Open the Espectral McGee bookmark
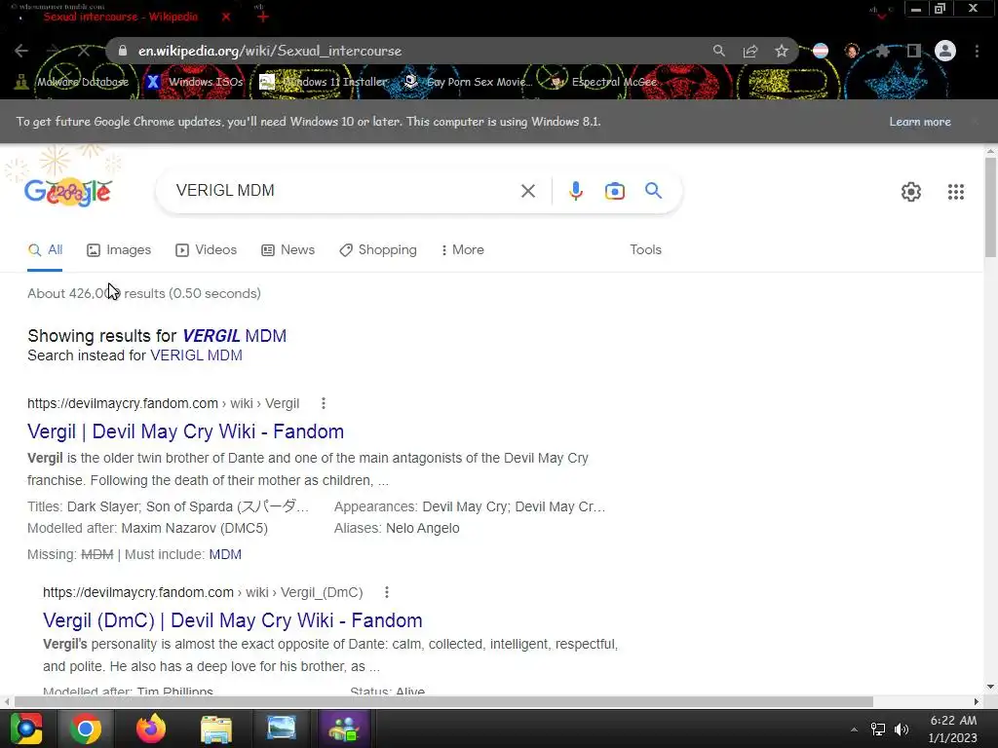Image resolution: width=998 pixels, height=748 pixels. [x=604, y=82]
